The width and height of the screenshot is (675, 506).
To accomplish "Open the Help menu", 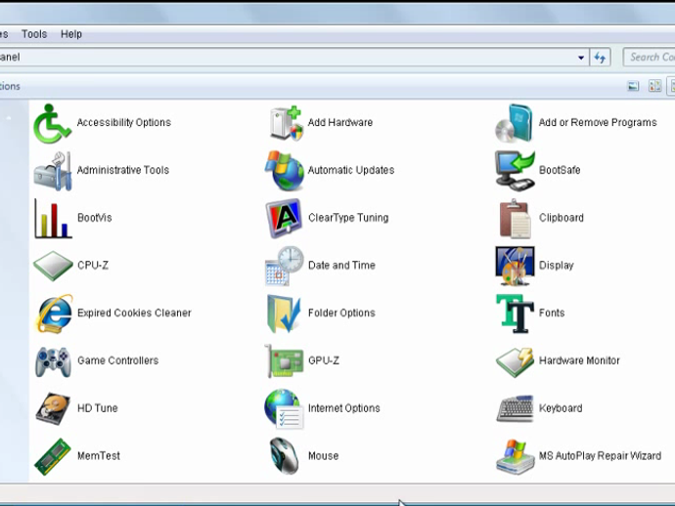I will pyautogui.click(x=71, y=34).
